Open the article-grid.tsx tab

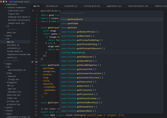click(92, 6)
